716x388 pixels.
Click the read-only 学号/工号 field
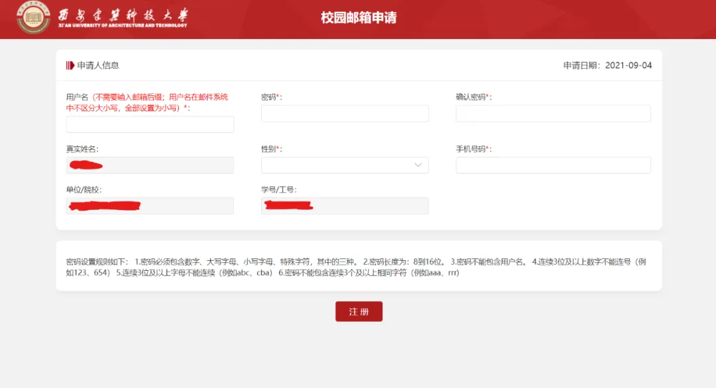click(x=344, y=206)
